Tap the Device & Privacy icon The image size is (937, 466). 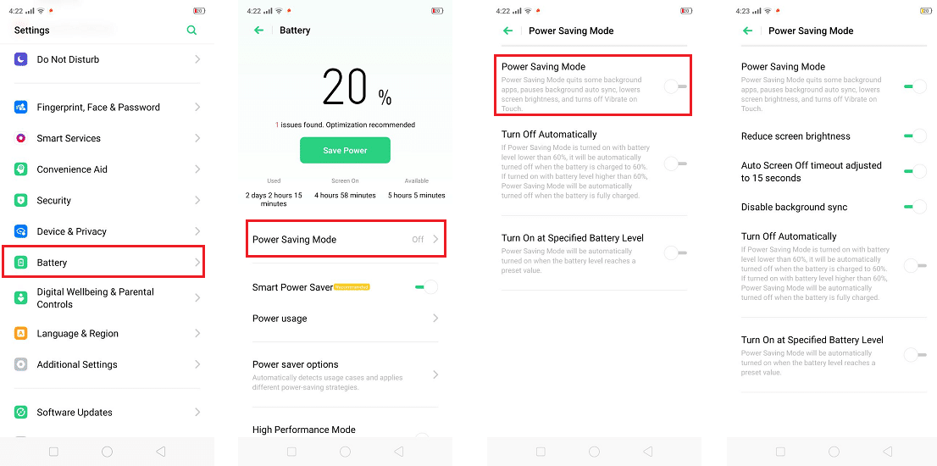tap(21, 231)
